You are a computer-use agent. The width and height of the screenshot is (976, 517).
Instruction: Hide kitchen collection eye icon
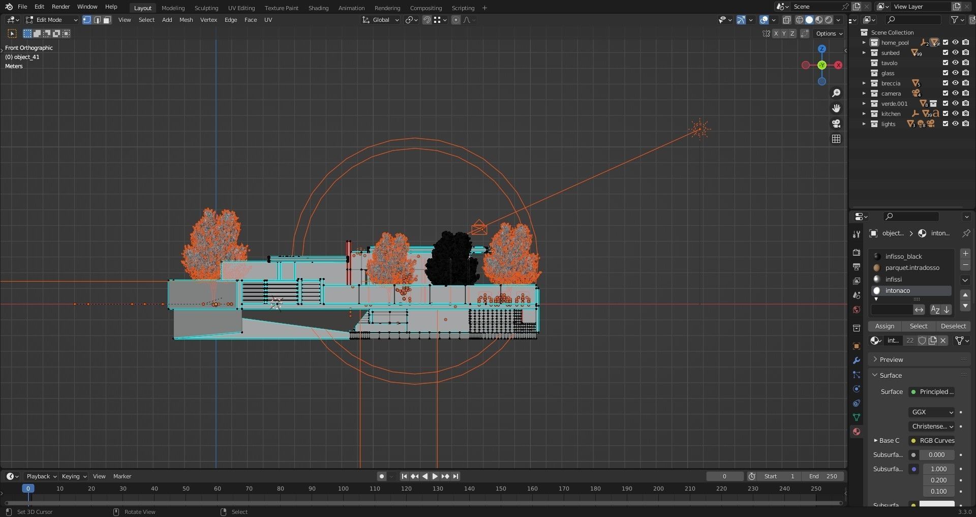[955, 114]
